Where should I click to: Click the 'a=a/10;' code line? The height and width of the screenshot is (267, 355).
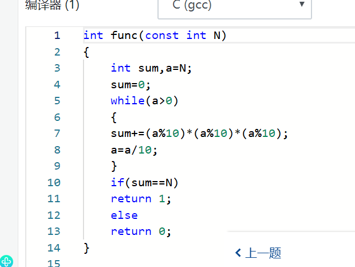click(x=134, y=150)
